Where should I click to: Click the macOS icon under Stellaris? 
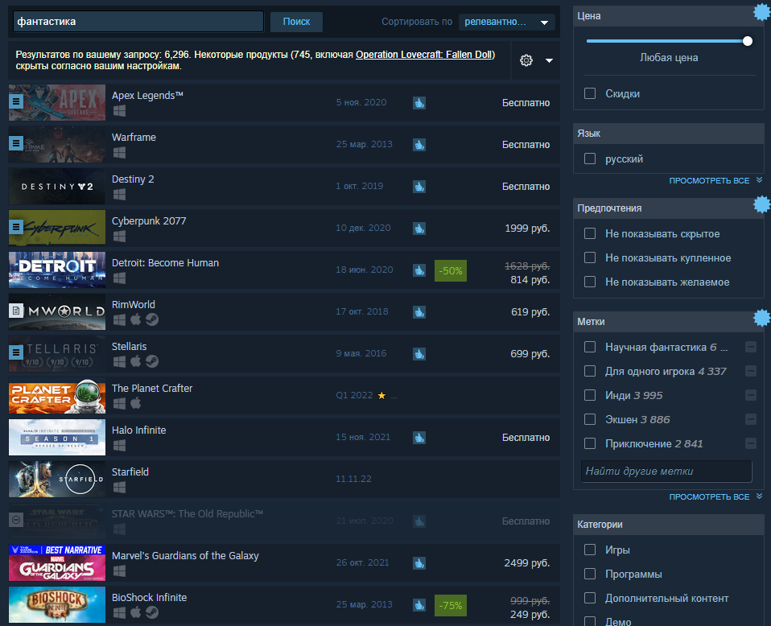[136, 361]
